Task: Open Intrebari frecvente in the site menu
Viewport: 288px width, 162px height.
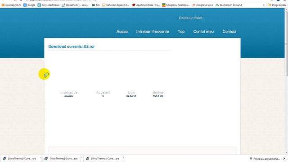Action: pos(153,31)
